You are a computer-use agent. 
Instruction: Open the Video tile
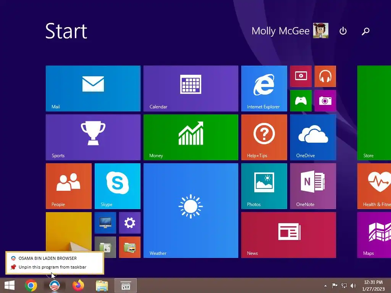click(301, 76)
